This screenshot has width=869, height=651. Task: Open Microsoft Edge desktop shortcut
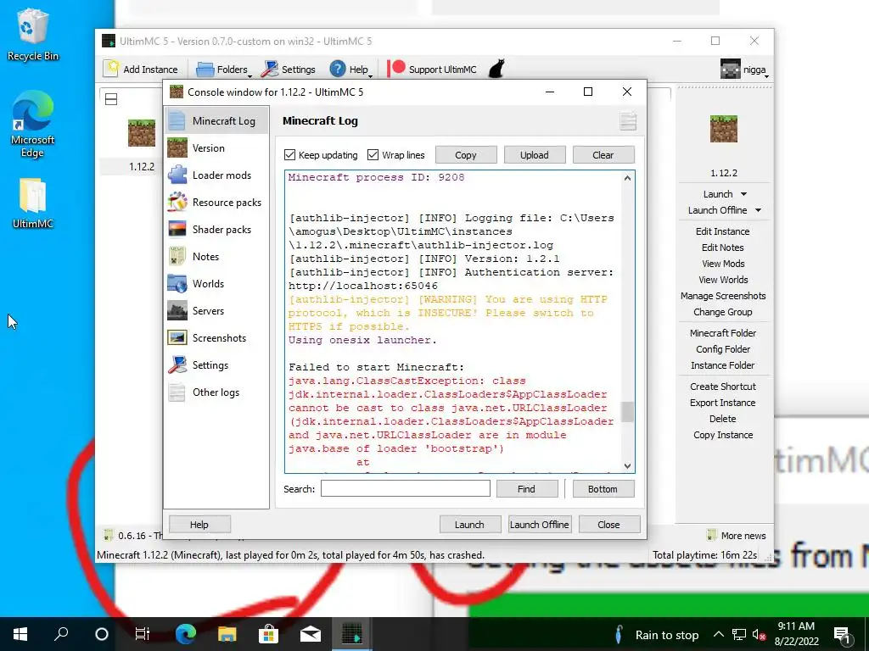tap(32, 125)
